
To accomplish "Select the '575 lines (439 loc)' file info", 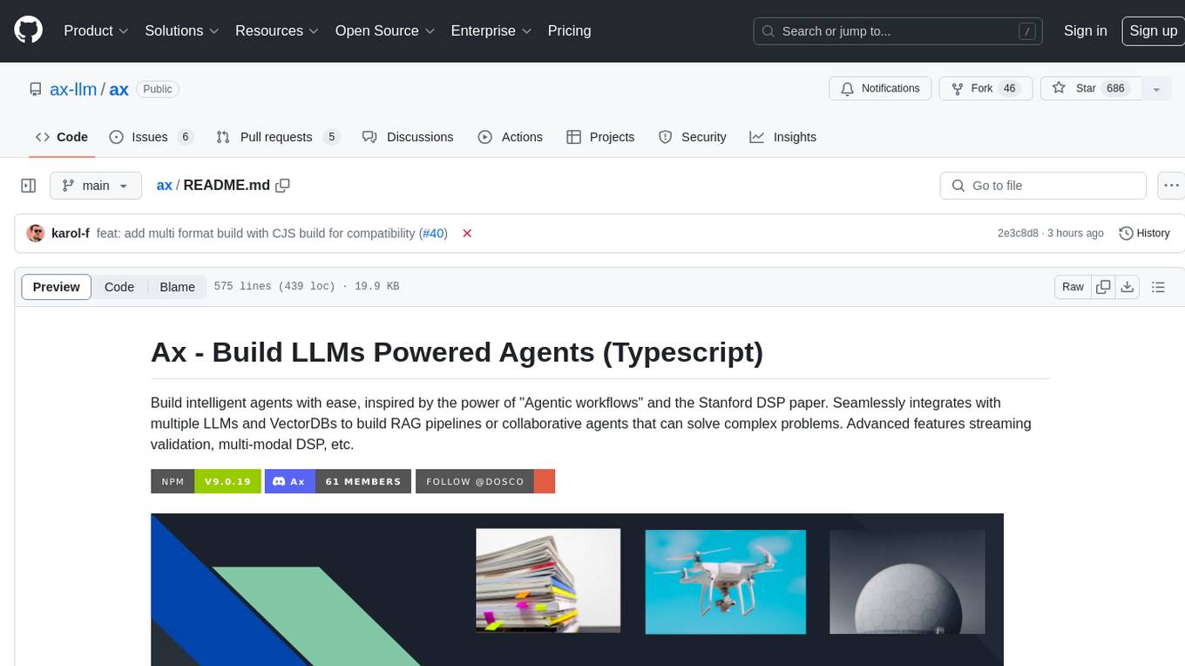I will click(306, 286).
